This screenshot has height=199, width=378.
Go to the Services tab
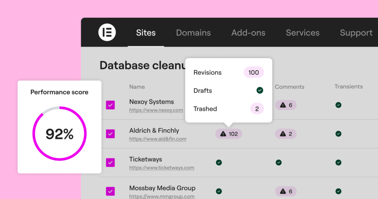(303, 33)
